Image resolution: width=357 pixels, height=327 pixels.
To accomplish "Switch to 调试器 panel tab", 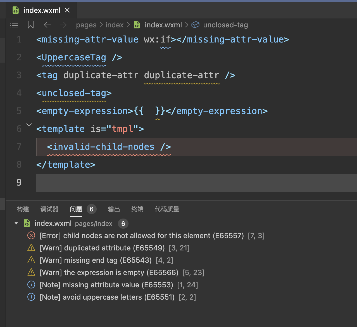I will [x=49, y=209].
